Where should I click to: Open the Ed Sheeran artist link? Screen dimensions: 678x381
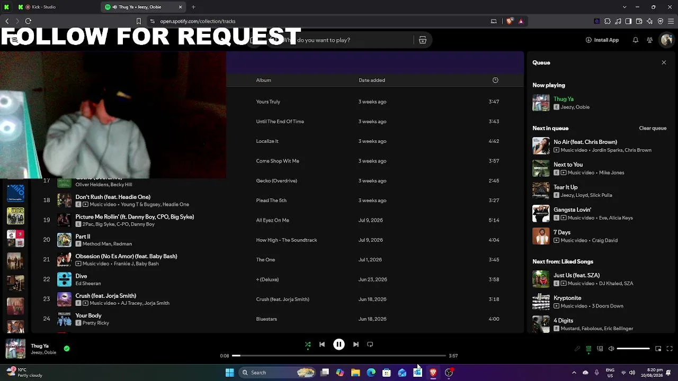click(x=88, y=284)
